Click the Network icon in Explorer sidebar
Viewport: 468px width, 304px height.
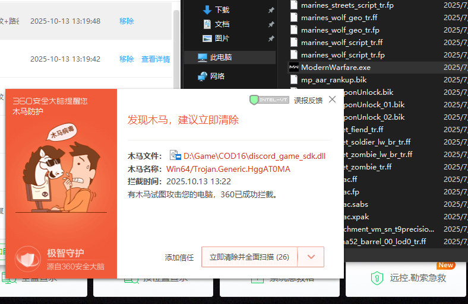(x=203, y=76)
